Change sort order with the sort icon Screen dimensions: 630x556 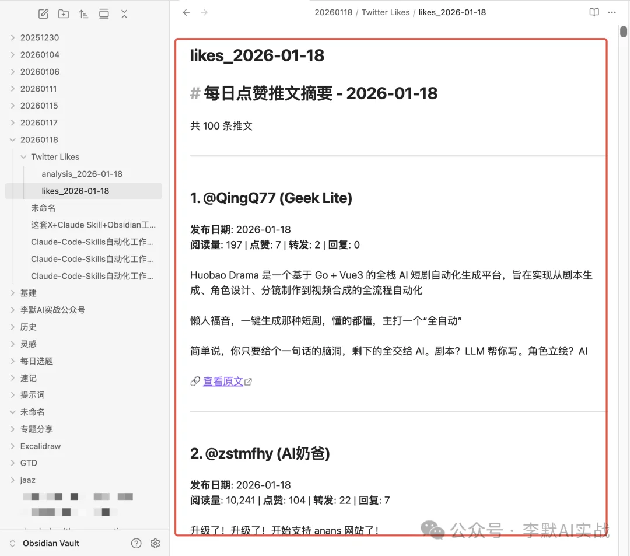83,14
